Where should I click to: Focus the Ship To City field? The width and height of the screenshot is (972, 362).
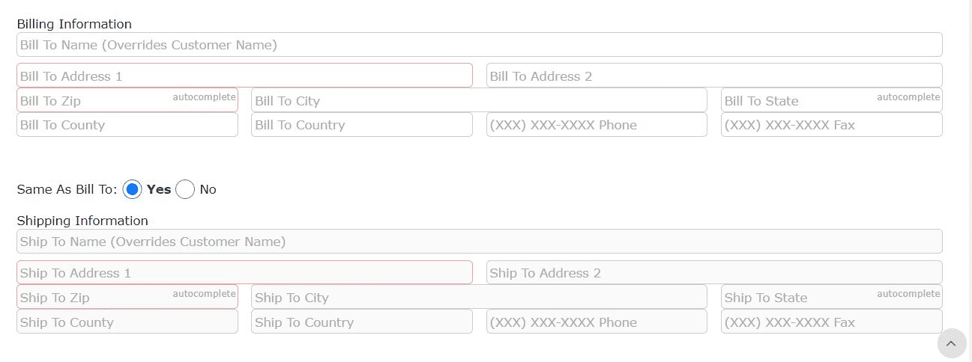[479, 297]
